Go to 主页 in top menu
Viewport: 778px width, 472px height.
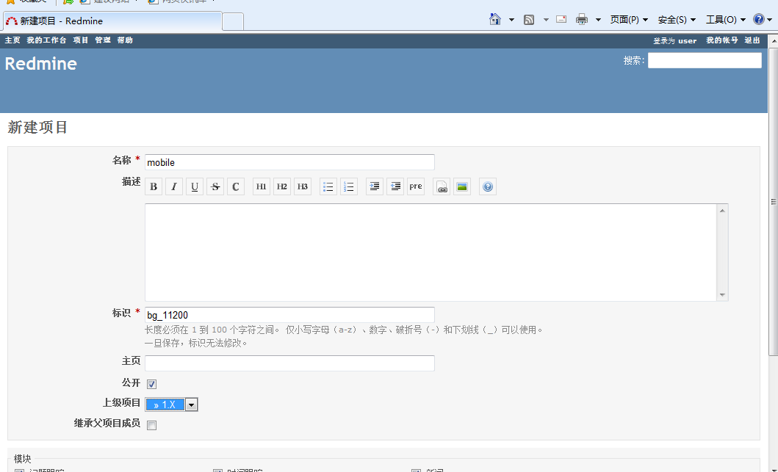point(12,40)
